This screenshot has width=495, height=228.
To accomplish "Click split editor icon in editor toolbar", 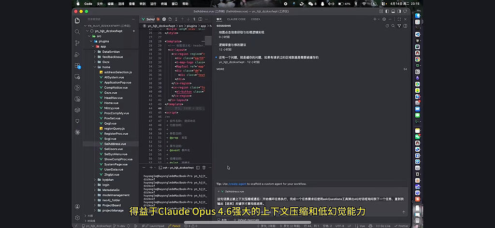I will 201,19.
